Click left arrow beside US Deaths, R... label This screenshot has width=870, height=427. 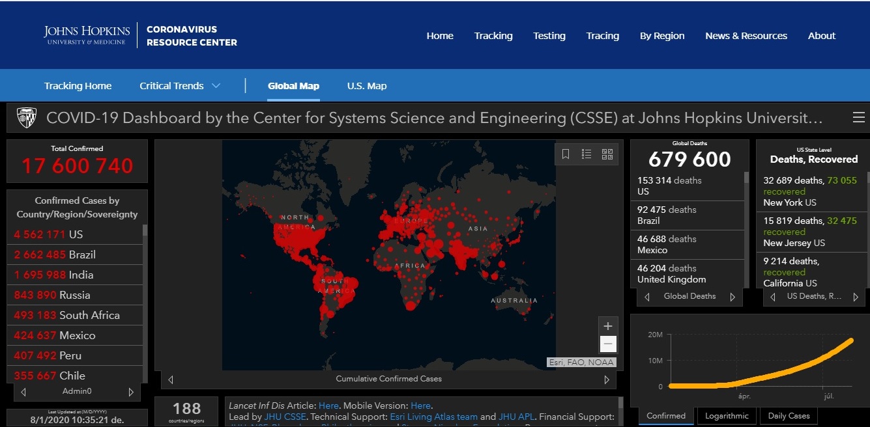click(x=773, y=297)
